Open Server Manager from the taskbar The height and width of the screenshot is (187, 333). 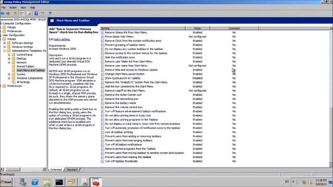(23, 182)
